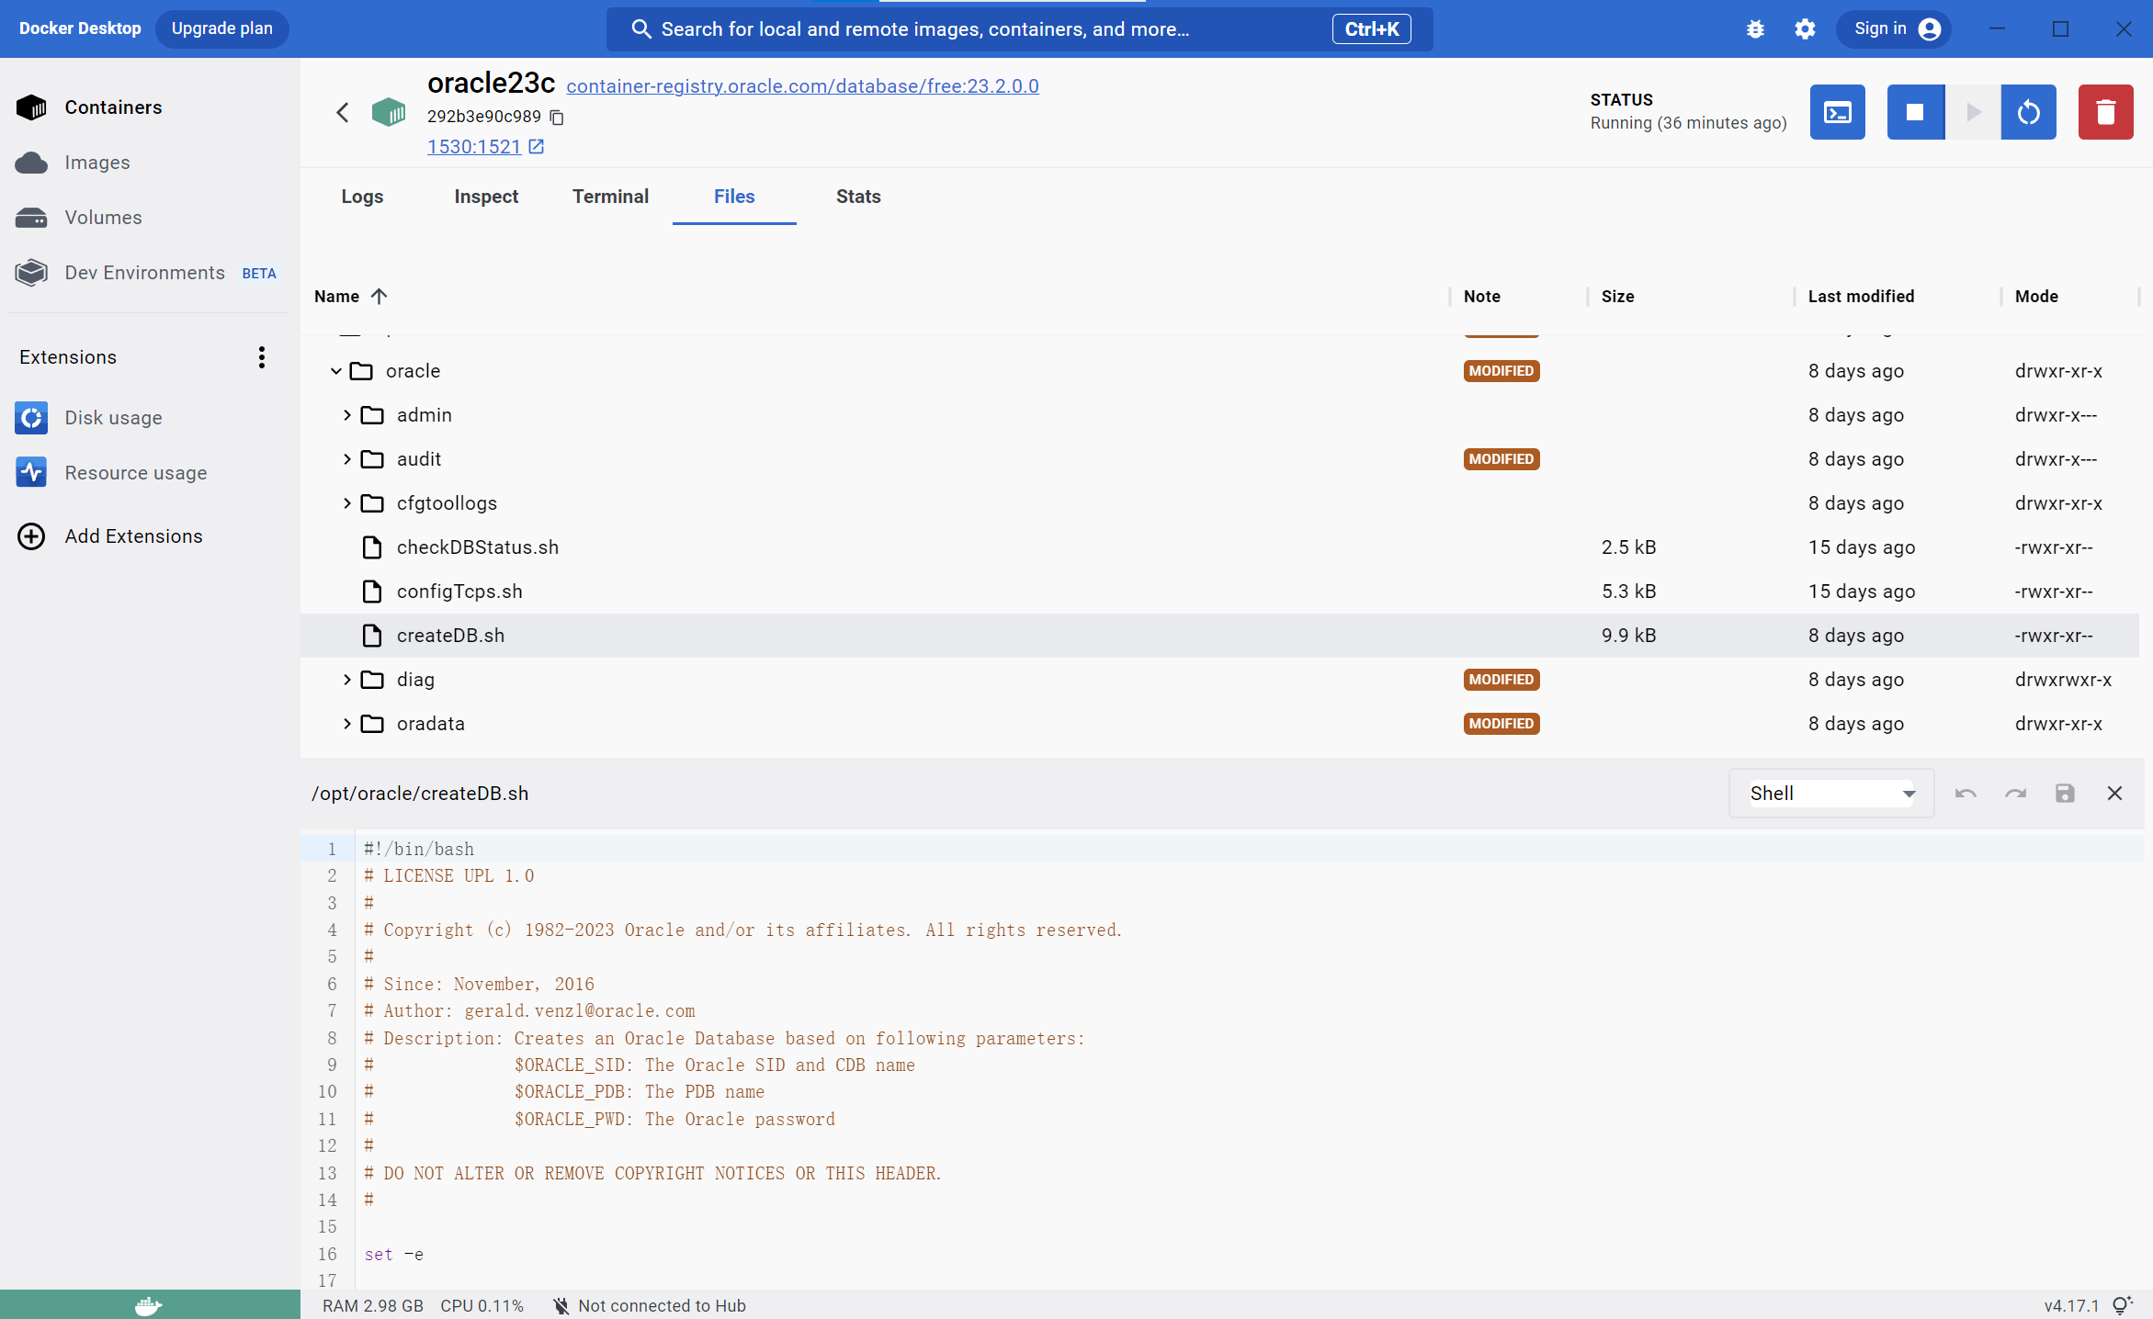Switch to the Inspect tab

(x=486, y=197)
